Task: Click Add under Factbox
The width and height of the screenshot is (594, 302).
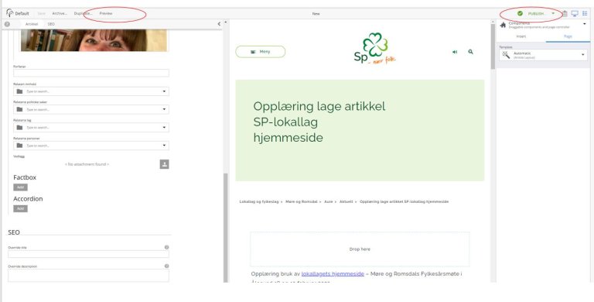Action: pyautogui.click(x=20, y=187)
